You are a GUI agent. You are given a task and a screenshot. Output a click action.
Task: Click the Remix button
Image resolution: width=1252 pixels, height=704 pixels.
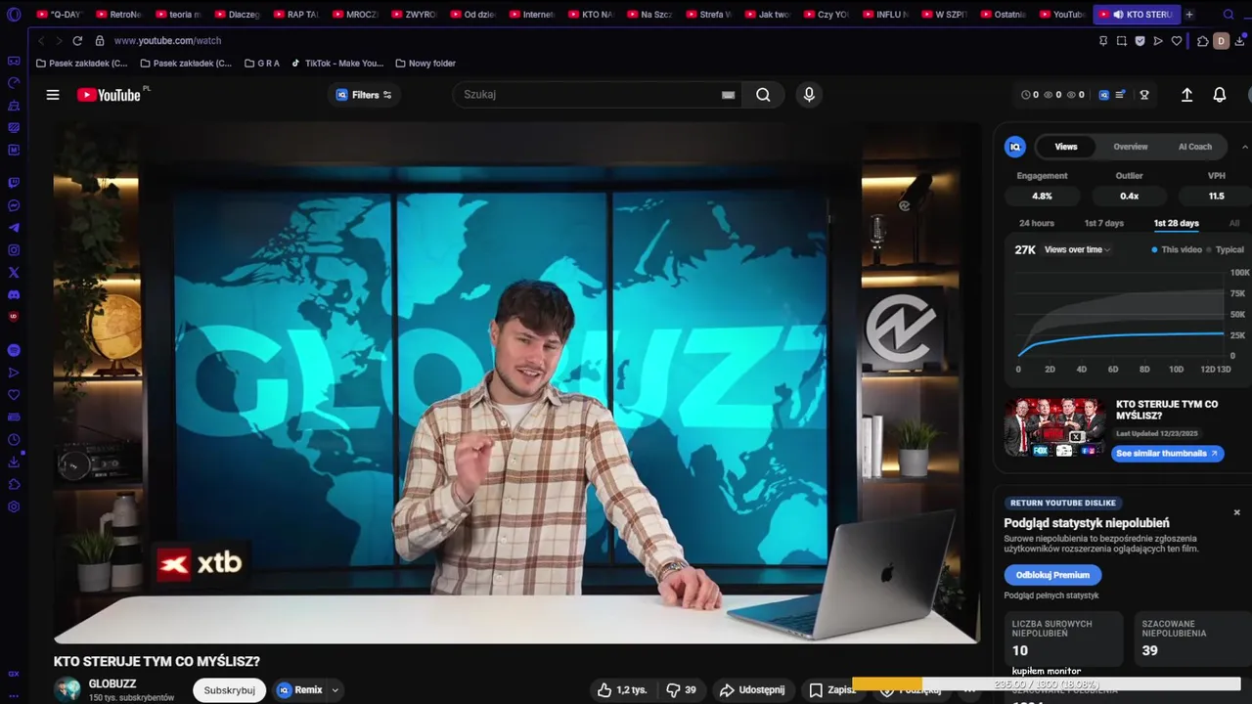point(299,690)
